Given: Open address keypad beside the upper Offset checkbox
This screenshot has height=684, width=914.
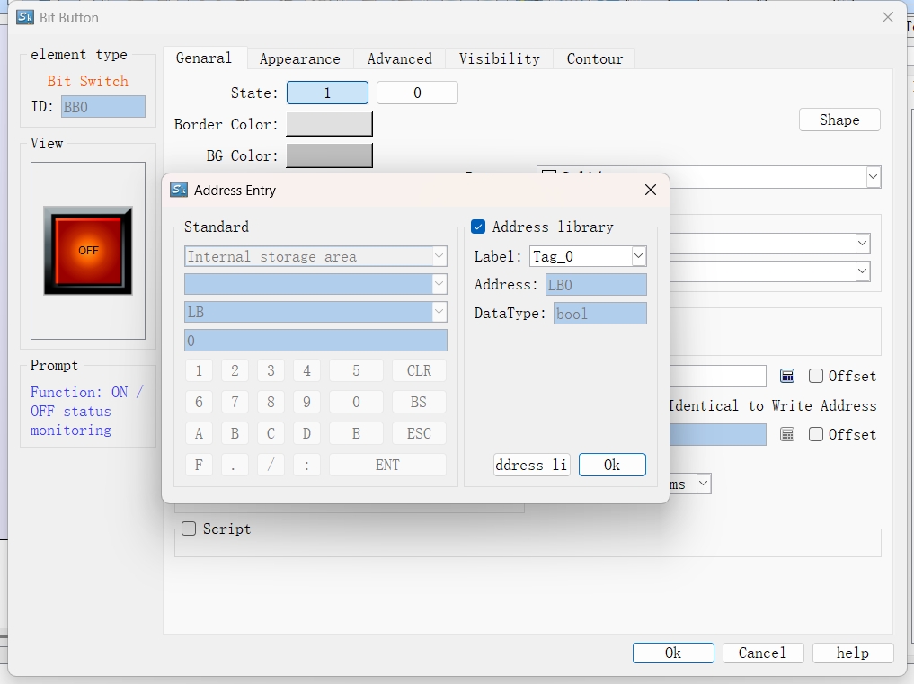Looking at the screenshot, I should coord(787,376).
